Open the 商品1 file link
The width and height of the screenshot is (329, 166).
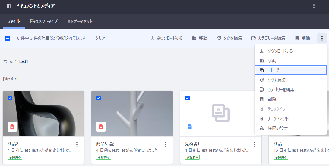tap(279, 144)
